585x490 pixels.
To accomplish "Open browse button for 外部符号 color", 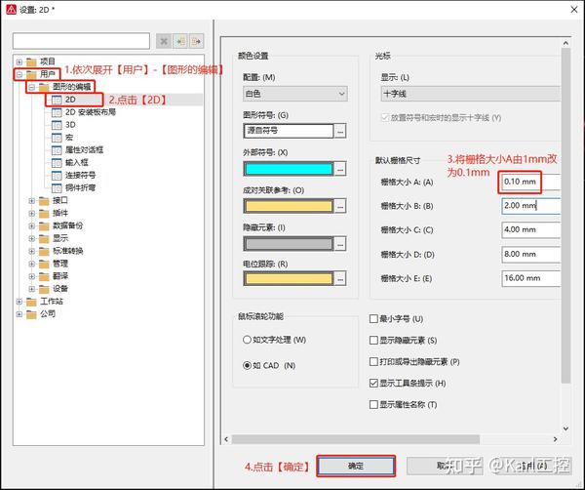I will [x=340, y=169].
